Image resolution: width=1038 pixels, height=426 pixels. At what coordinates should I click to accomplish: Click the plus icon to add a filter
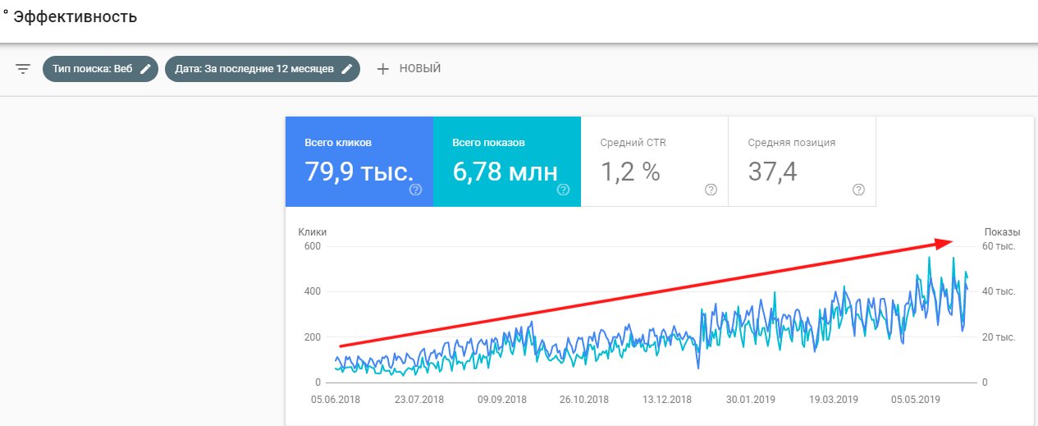(382, 69)
